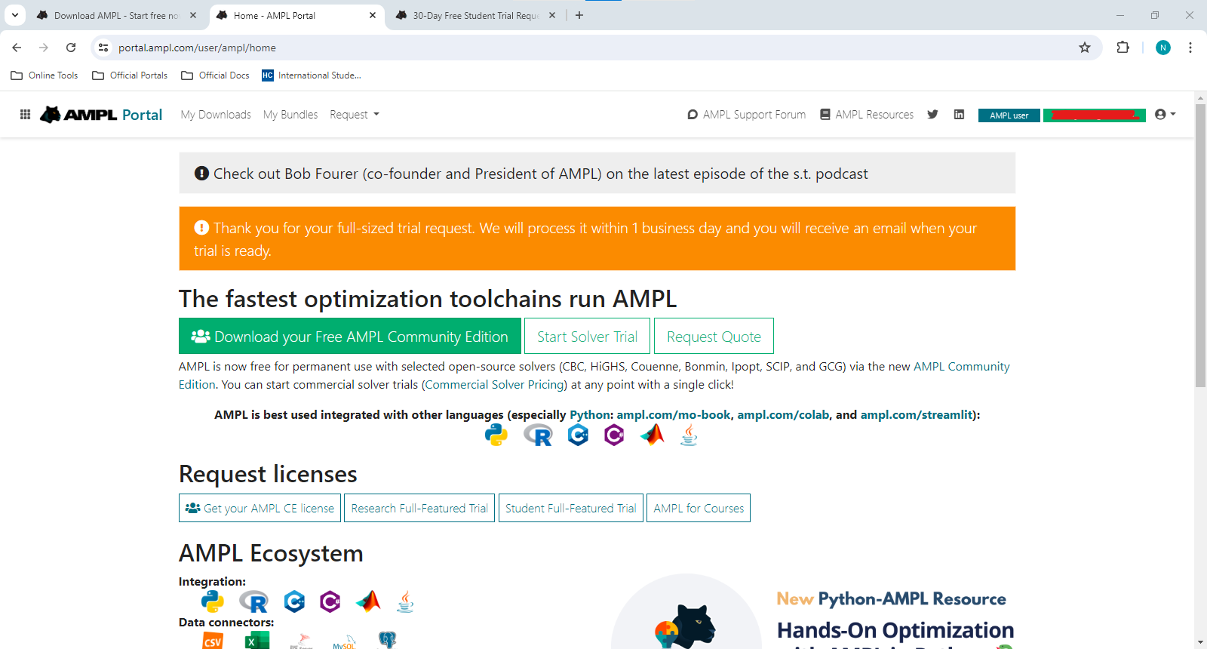1207x649 pixels.
Task: Click Get your AMPL CE license
Action: pos(260,508)
